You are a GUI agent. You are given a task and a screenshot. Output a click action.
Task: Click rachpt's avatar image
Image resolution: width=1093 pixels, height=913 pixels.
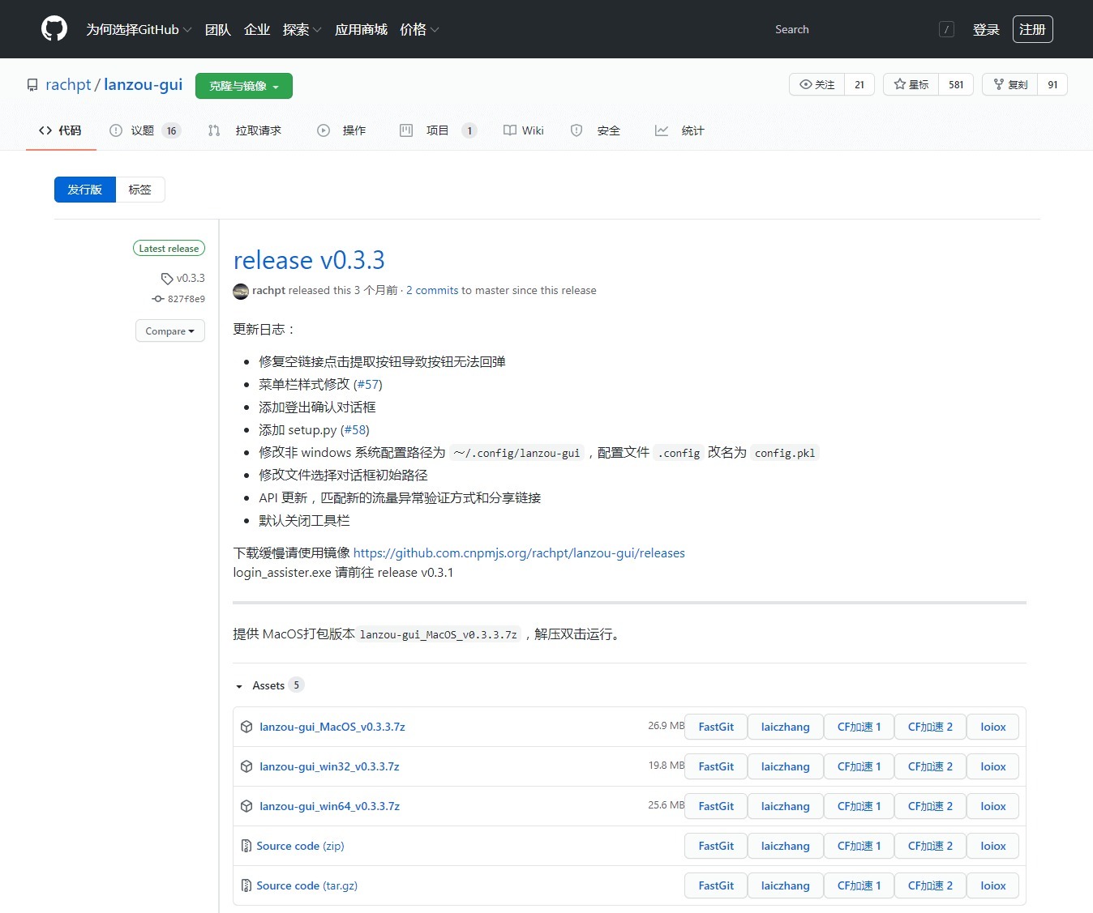[x=241, y=291]
